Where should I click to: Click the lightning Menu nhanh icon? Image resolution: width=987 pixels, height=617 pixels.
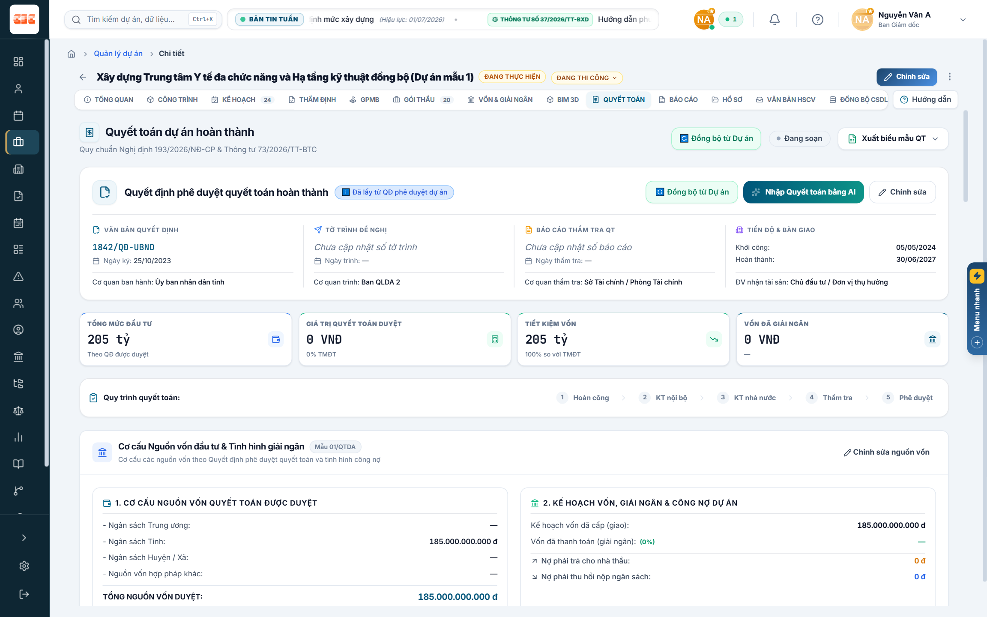[x=977, y=276]
